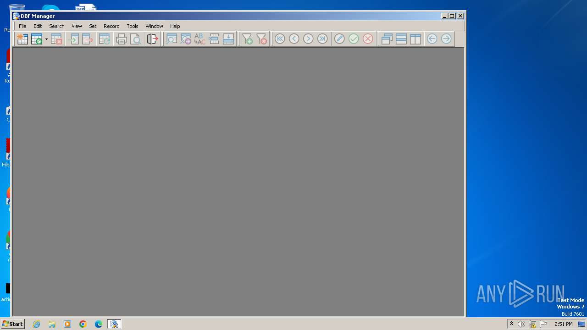Open the Help menu

(x=175, y=26)
